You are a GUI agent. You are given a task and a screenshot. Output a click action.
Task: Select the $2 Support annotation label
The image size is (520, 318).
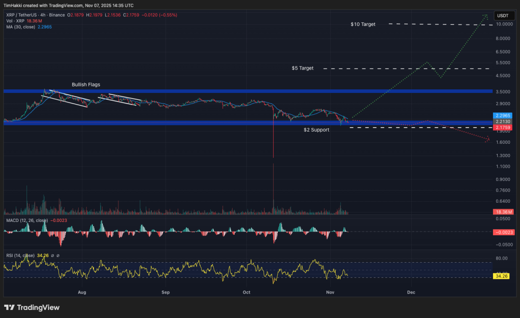click(x=316, y=130)
